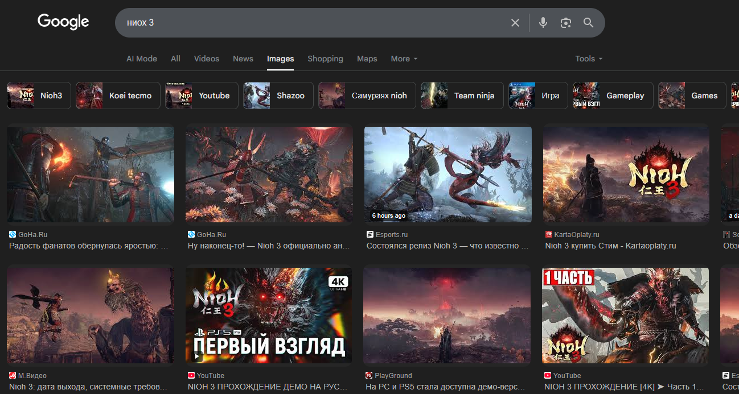This screenshot has height=394, width=739.
Task: Open the Shopping tab
Action: click(325, 59)
